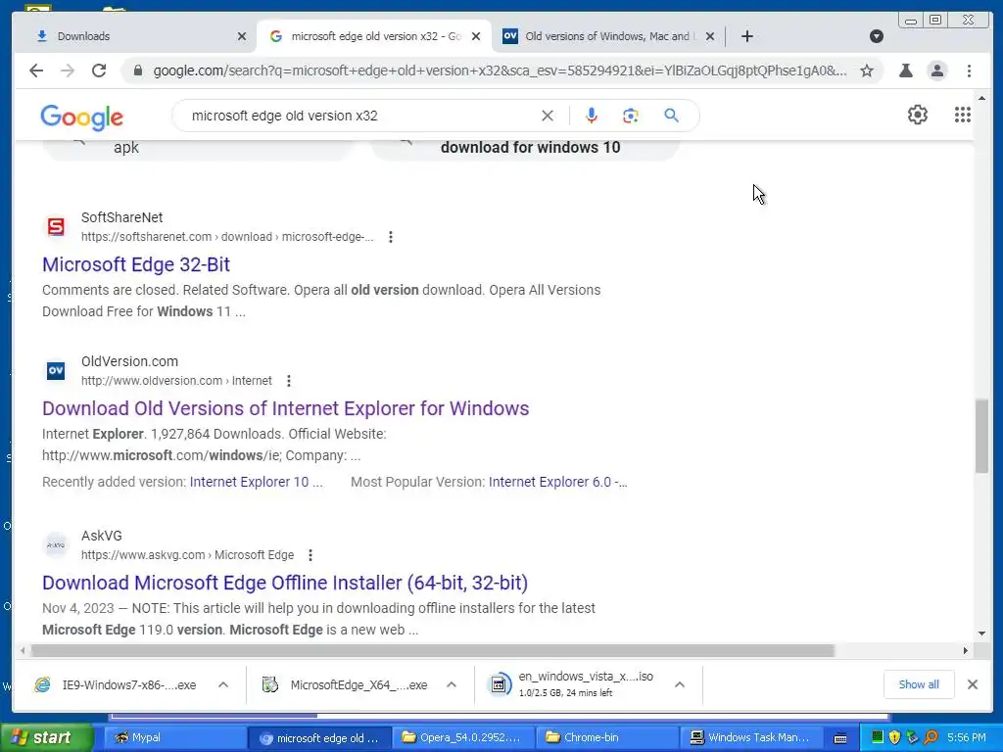Select the download for windows 10 suggestion
This screenshot has width=1003, height=752.
pyautogui.click(x=525, y=148)
